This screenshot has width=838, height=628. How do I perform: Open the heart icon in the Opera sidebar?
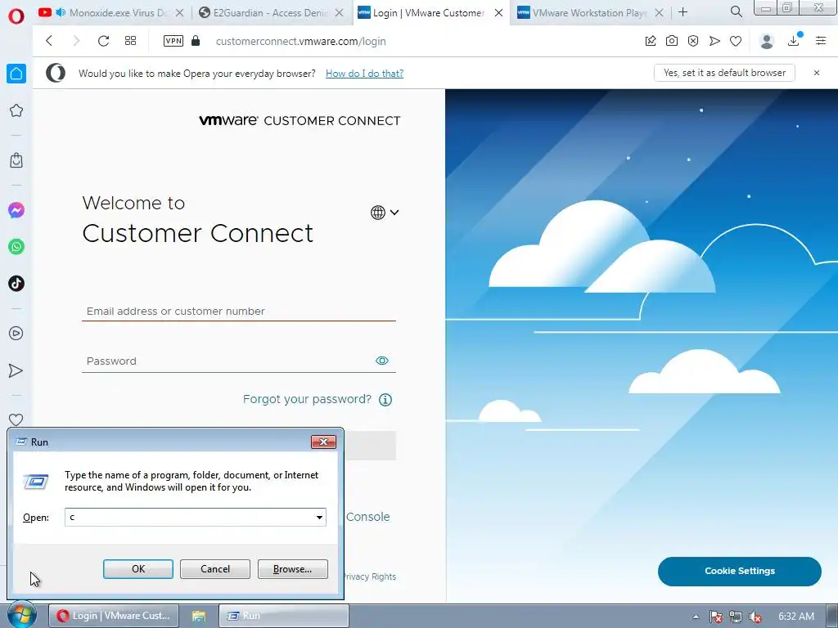(16, 419)
